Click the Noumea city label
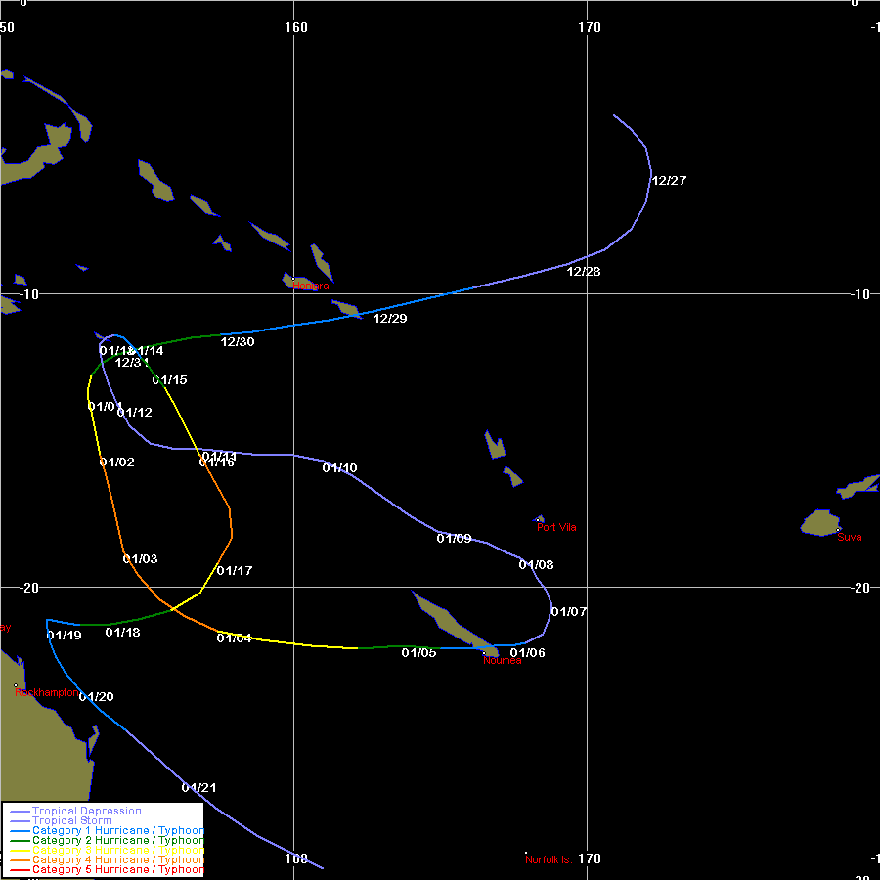The image size is (880, 880). click(502, 660)
